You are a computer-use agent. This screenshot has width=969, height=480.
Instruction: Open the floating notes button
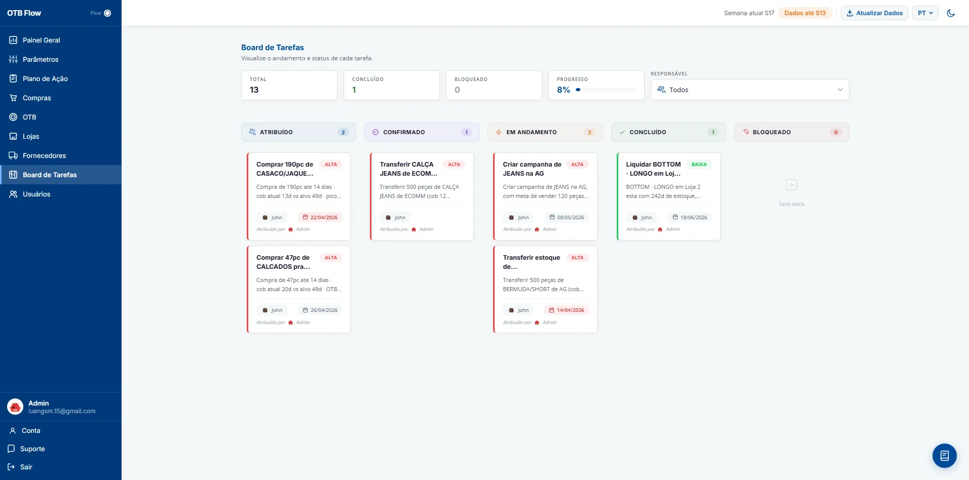pos(945,456)
